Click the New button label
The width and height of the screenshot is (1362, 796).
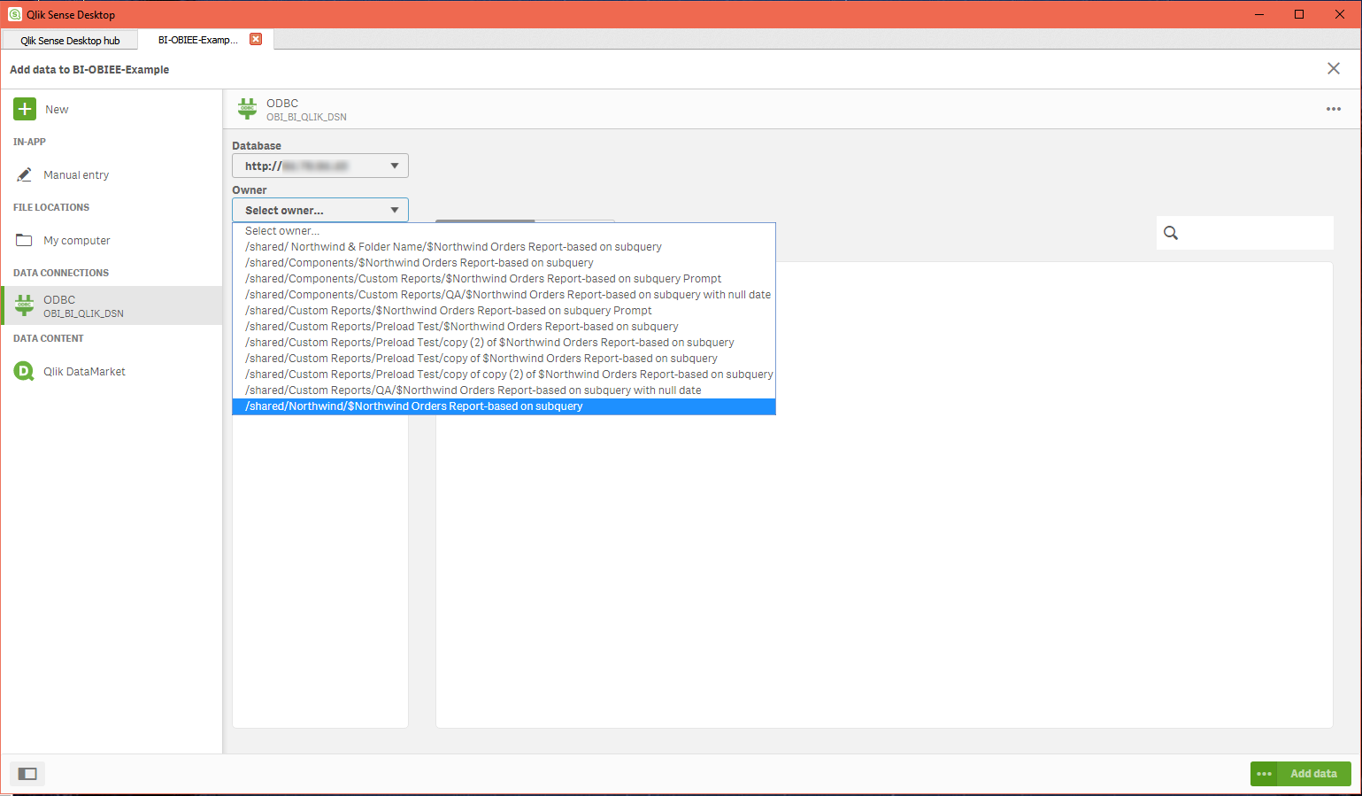click(57, 110)
